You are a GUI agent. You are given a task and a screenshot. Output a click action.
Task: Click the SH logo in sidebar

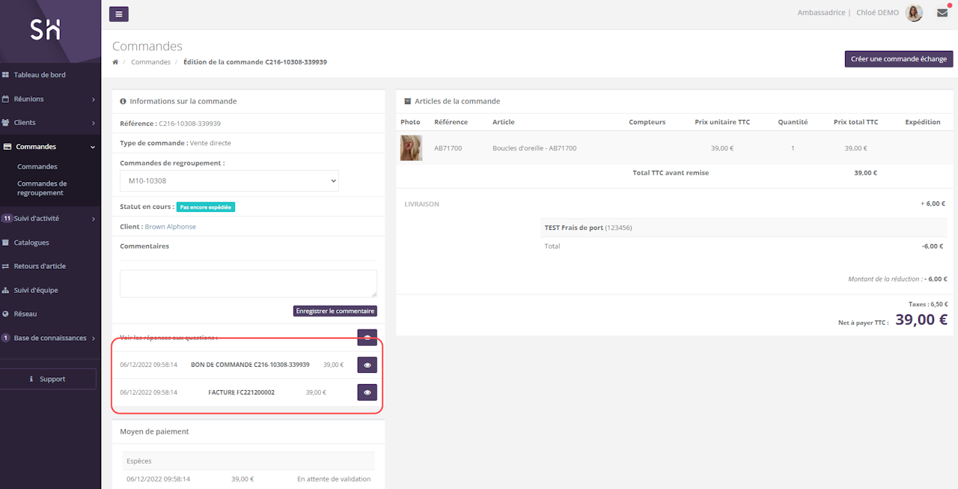45,30
